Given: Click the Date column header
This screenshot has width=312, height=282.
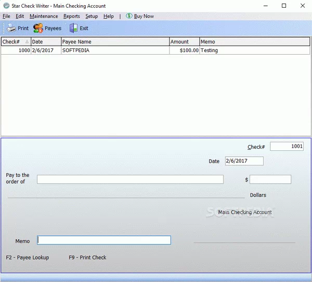Looking at the screenshot, I should [46, 42].
